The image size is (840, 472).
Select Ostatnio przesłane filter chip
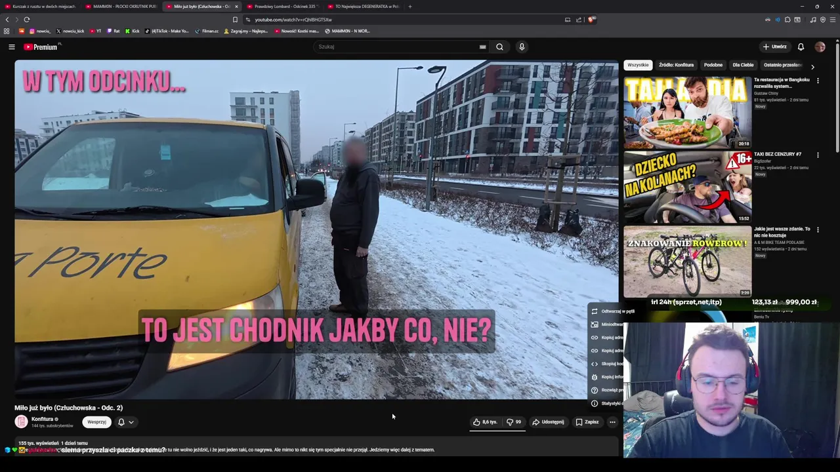[x=782, y=65]
